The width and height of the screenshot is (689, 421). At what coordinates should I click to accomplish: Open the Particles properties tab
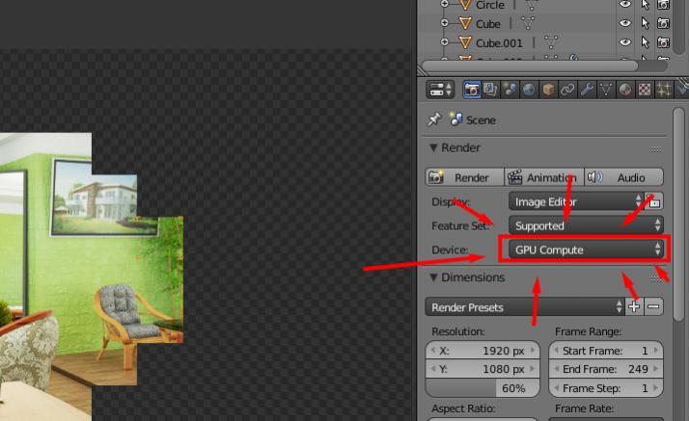(x=664, y=90)
